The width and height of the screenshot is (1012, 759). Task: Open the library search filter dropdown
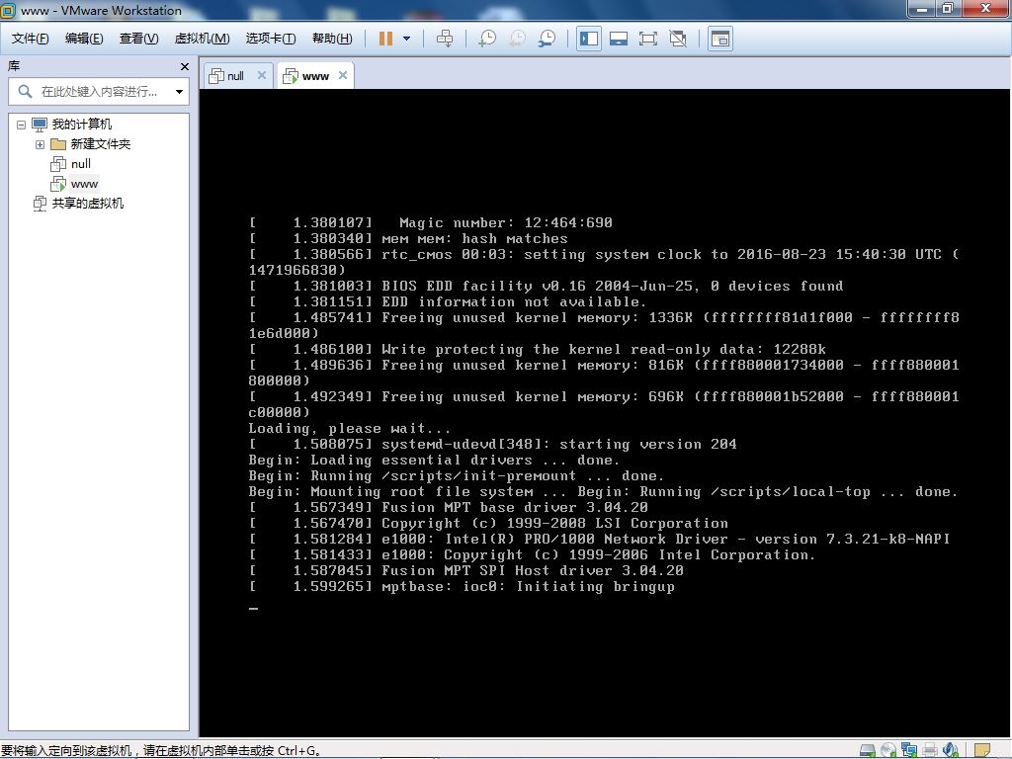(179, 92)
